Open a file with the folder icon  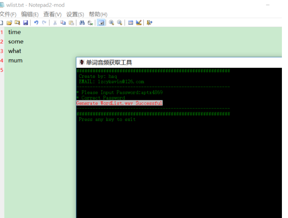pyautogui.click(x=9, y=23)
